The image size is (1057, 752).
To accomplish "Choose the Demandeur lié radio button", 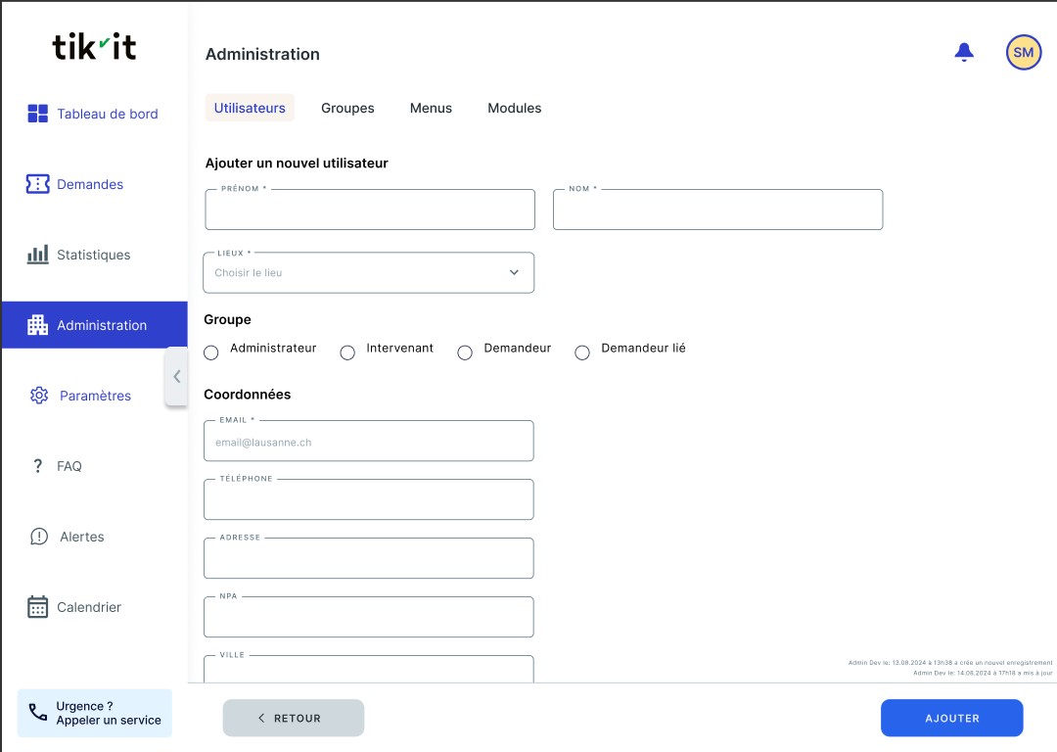I will click(582, 352).
